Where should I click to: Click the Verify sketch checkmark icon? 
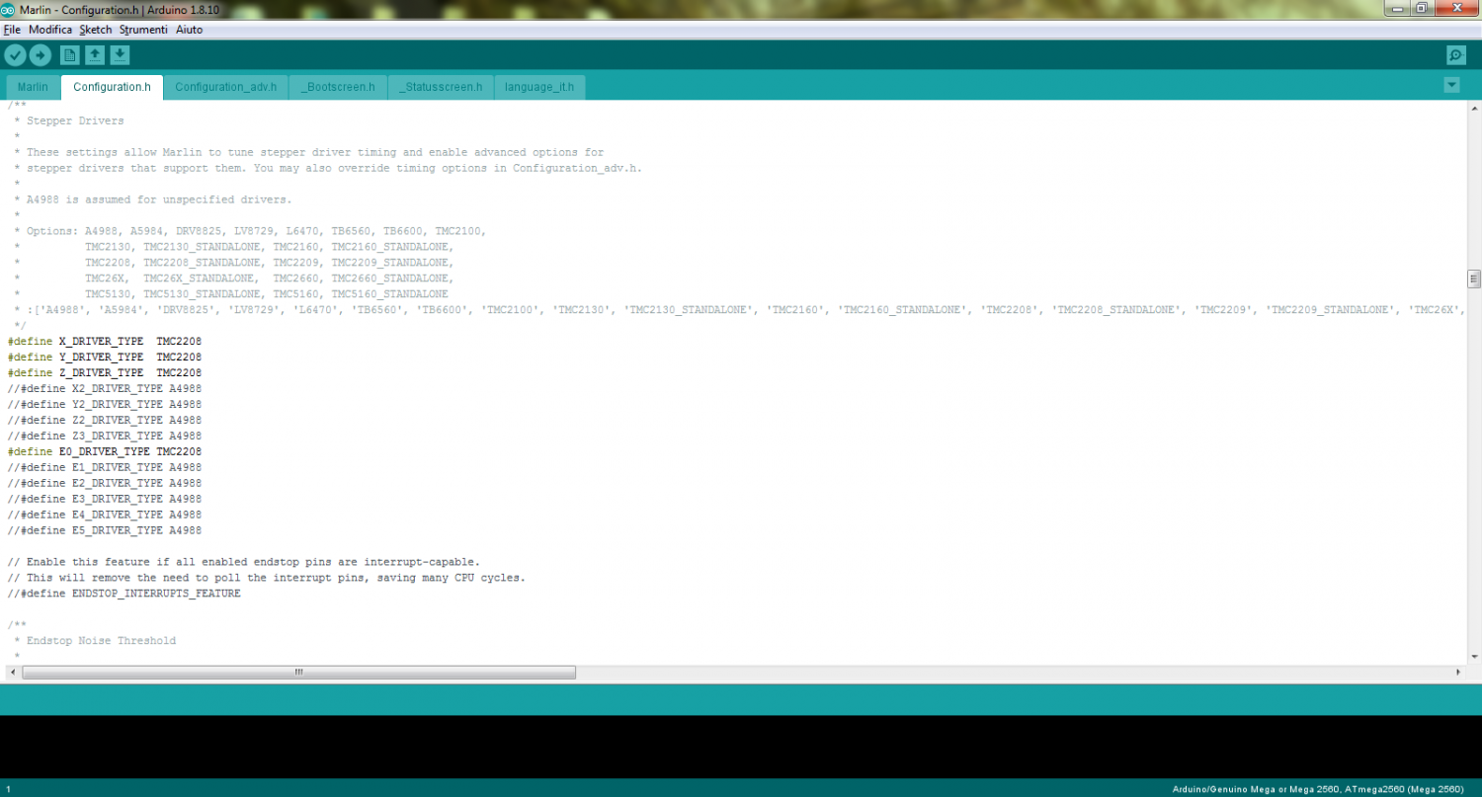click(x=15, y=55)
